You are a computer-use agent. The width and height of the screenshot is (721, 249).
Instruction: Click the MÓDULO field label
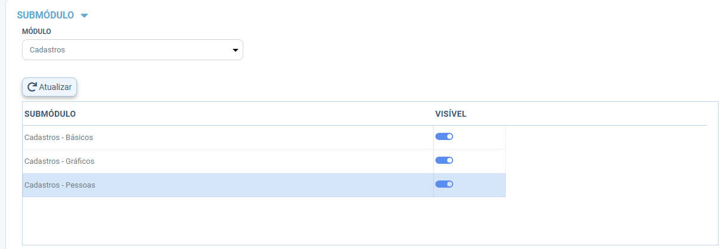(36, 31)
